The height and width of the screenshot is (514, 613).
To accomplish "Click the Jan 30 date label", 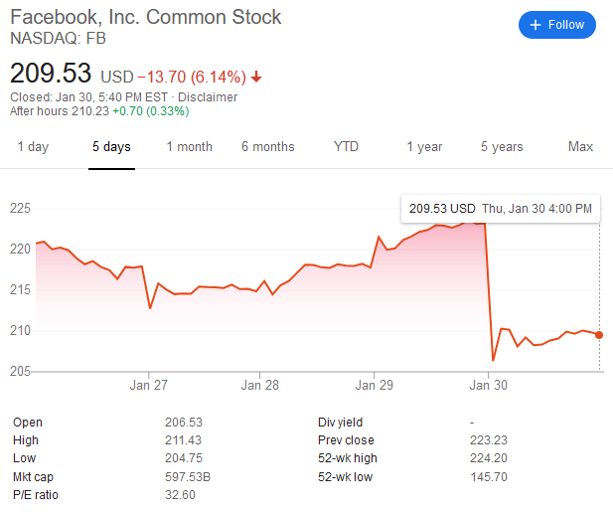I will (x=487, y=385).
